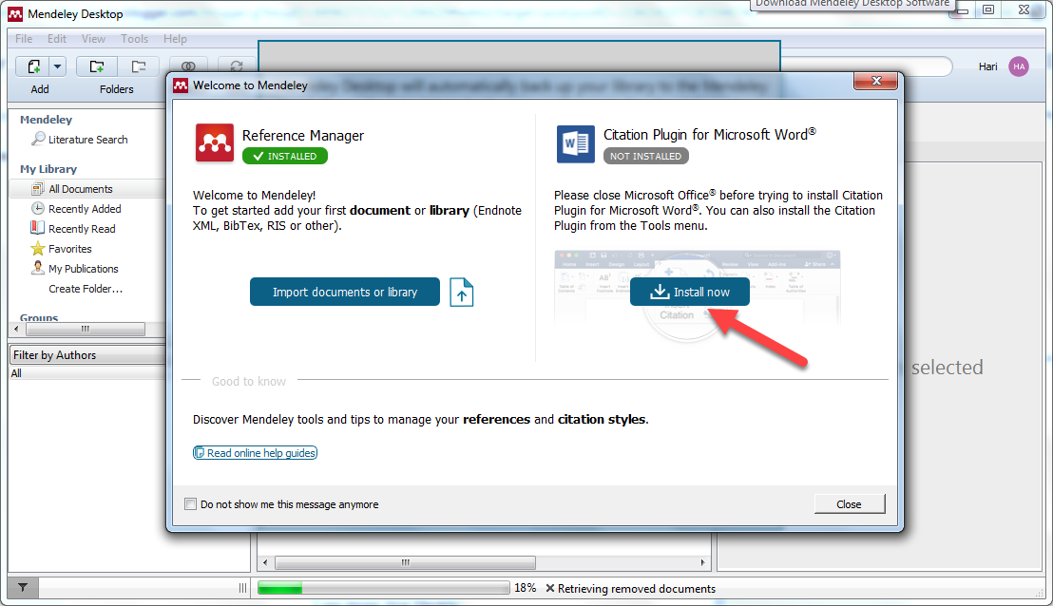Select Favorites in My Library
The height and width of the screenshot is (606, 1053).
69,249
